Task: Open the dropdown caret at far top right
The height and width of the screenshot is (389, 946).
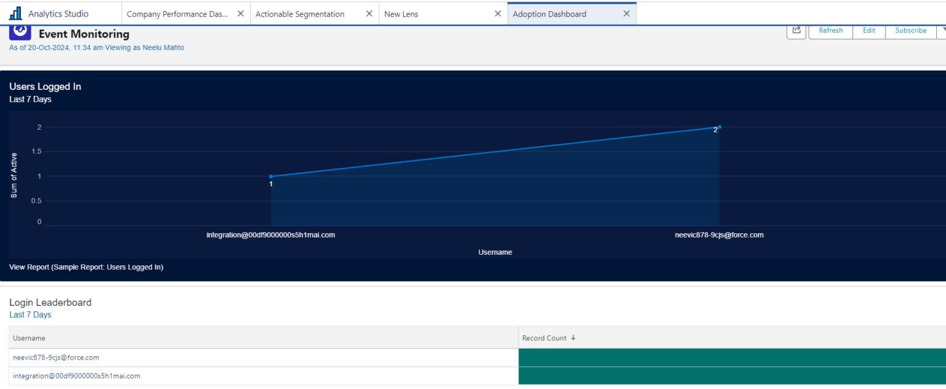Action: tap(943, 30)
